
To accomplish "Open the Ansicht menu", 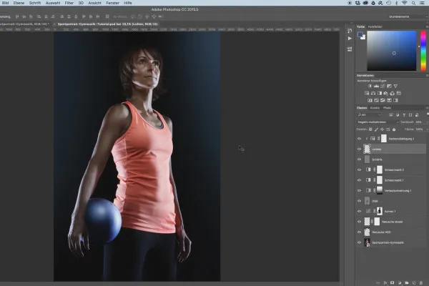I will pyautogui.click(x=94, y=3).
